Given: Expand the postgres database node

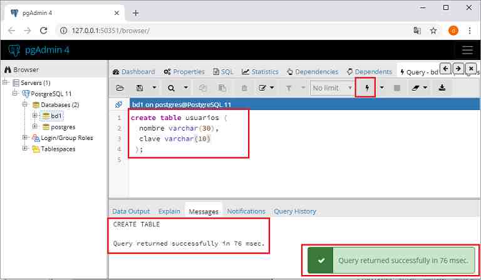Looking at the screenshot, I should [35, 126].
